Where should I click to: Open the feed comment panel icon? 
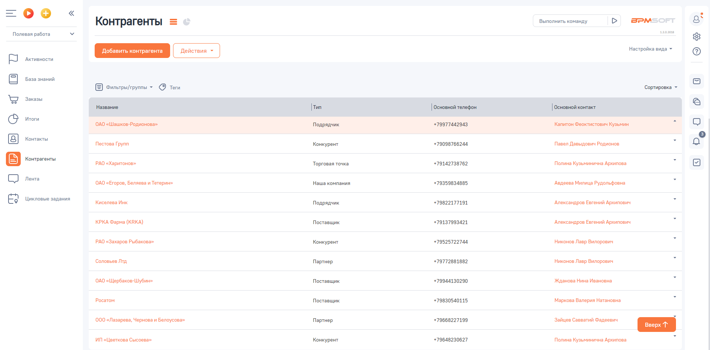(x=697, y=121)
